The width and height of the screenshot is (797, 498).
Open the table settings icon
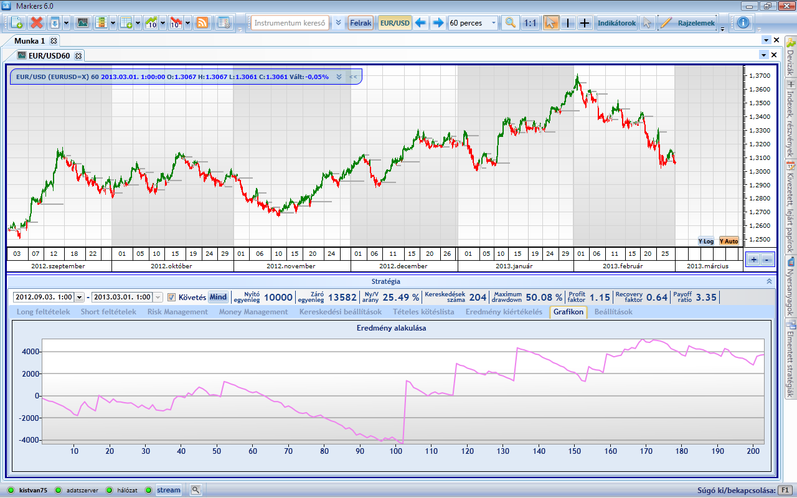[x=224, y=23]
